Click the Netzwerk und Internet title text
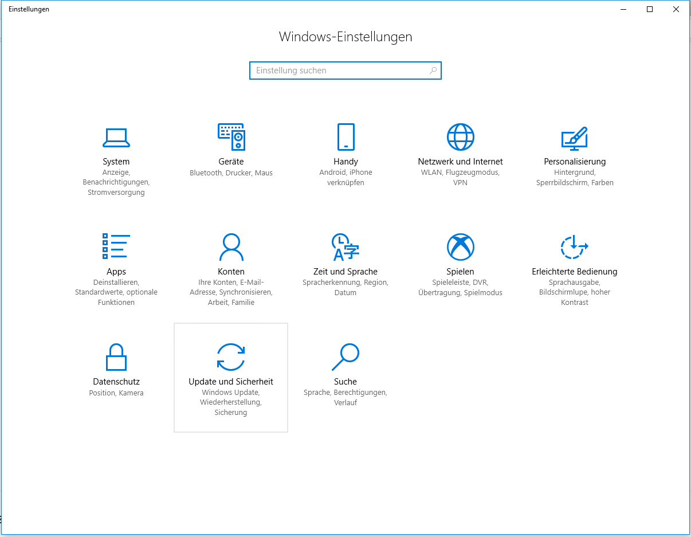 point(460,162)
